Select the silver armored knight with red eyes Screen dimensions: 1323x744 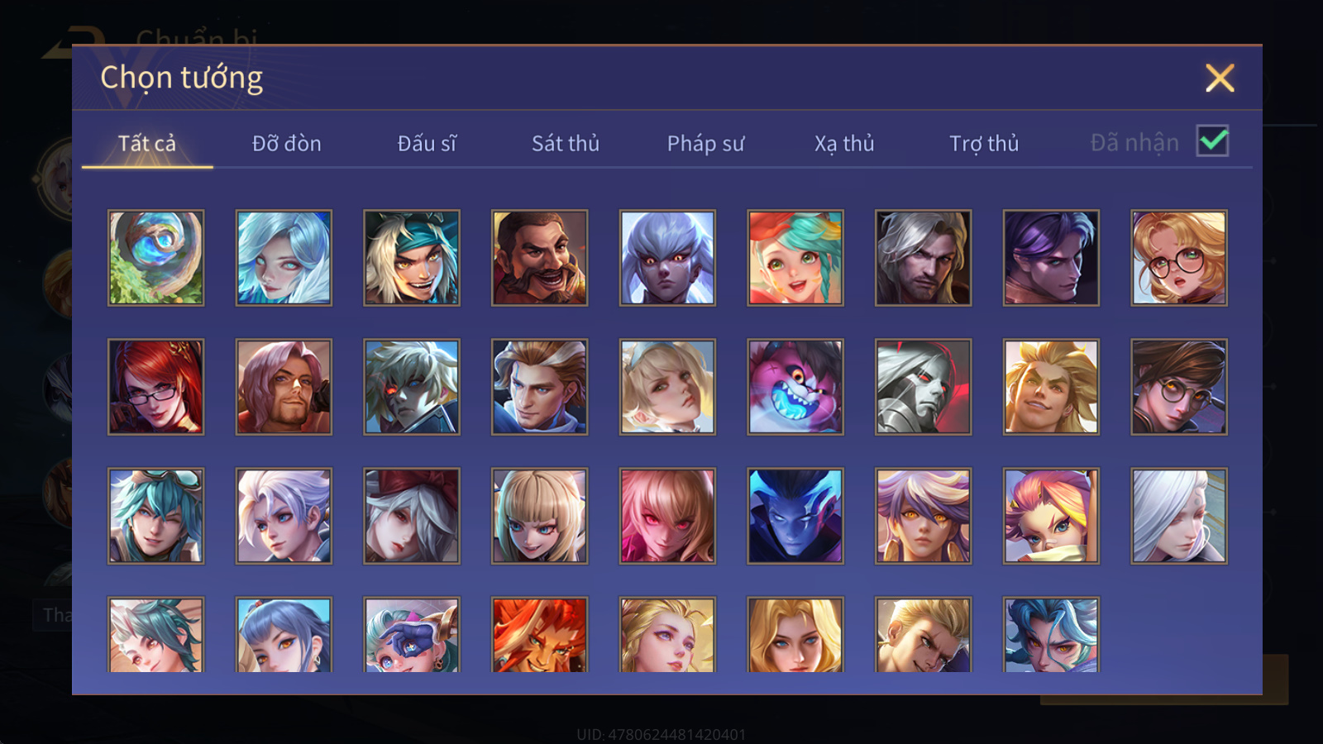tap(923, 387)
